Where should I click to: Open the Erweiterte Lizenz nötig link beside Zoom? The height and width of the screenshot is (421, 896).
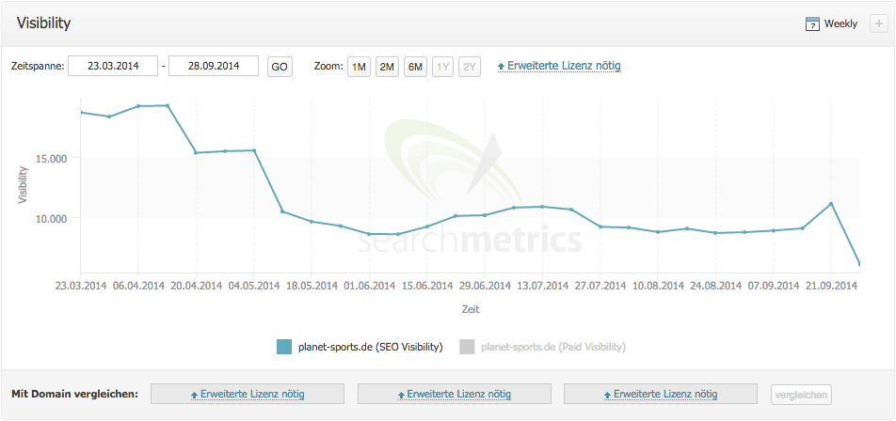click(559, 66)
